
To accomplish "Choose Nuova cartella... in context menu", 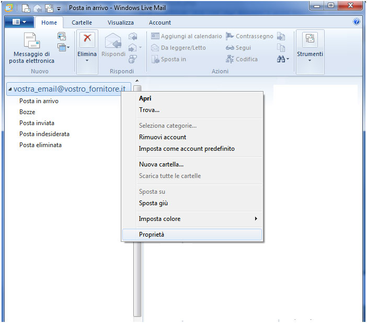I will (x=192, y=164).
